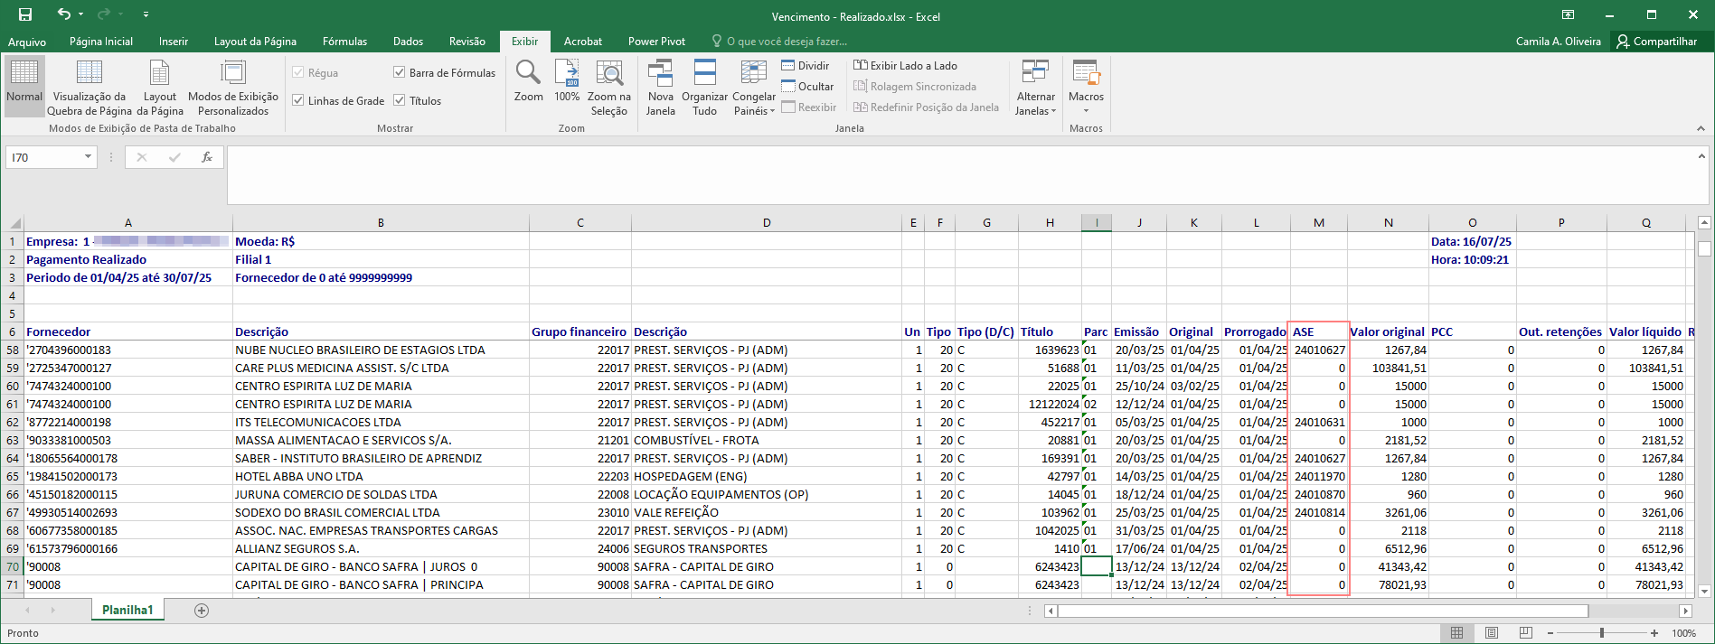Click the Compartilhar share button
1715x644 pixels.
(1657, 42)
